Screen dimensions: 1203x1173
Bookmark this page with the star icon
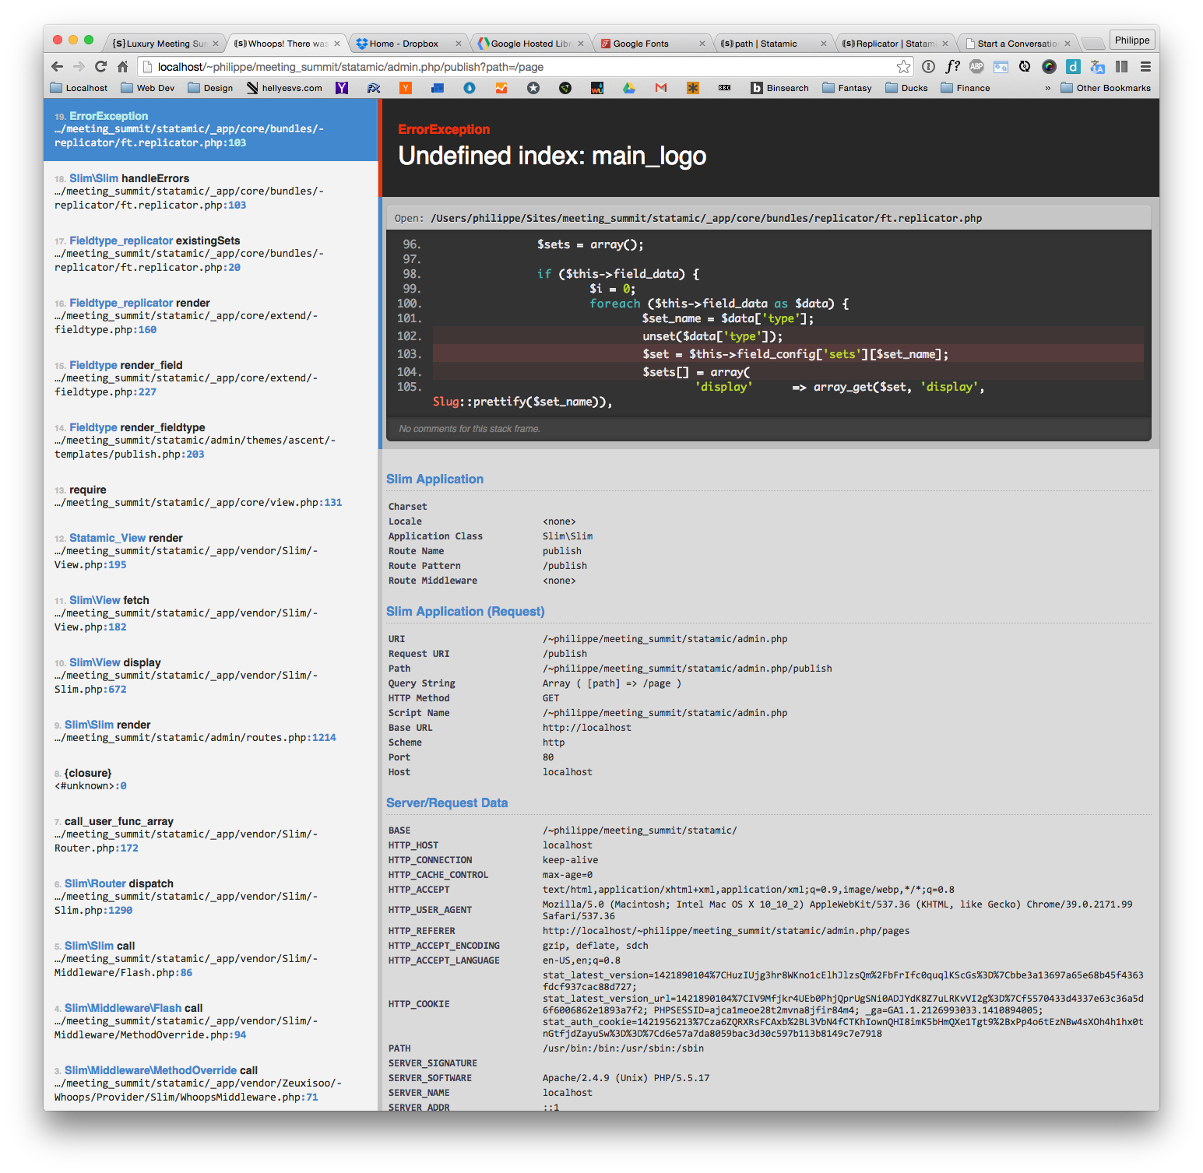coord(903,67)
